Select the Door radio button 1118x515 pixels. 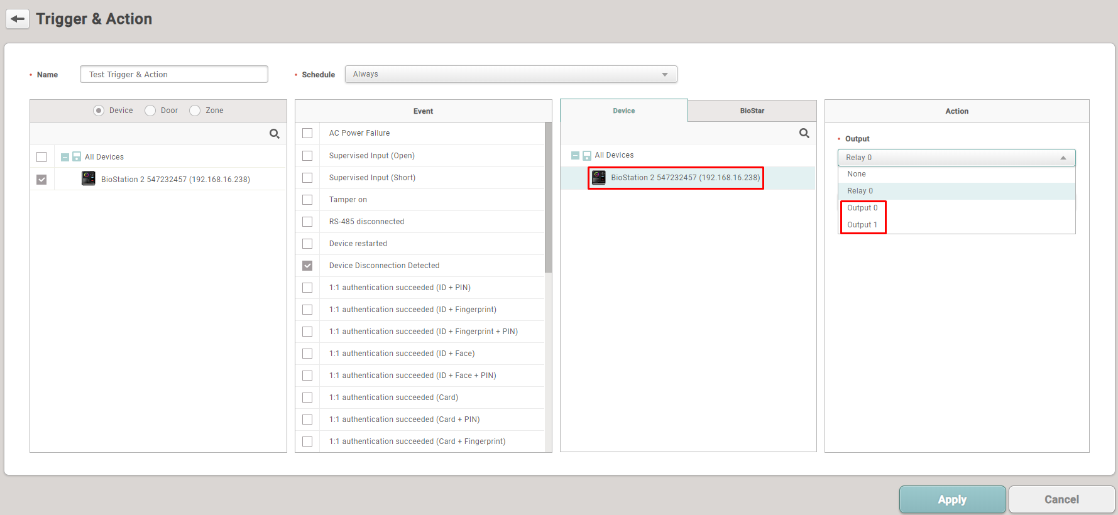tap(150, 111)
